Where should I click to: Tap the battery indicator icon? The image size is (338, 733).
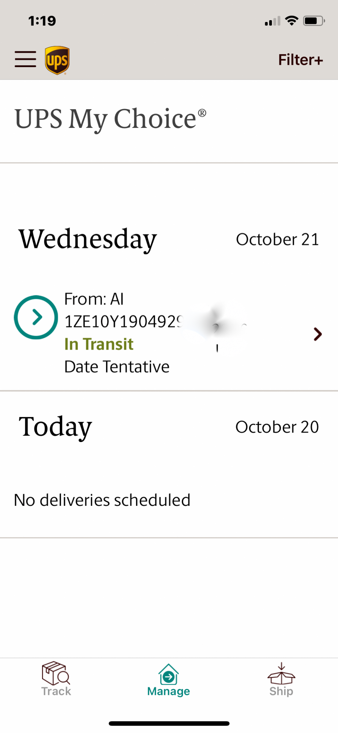313,21
